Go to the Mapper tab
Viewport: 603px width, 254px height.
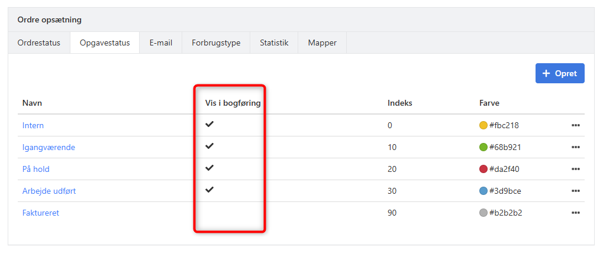(x=322, y=43)
